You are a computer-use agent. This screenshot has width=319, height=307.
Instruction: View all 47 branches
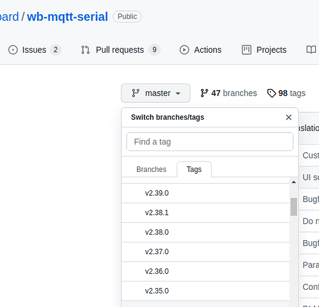coord(229,93)
